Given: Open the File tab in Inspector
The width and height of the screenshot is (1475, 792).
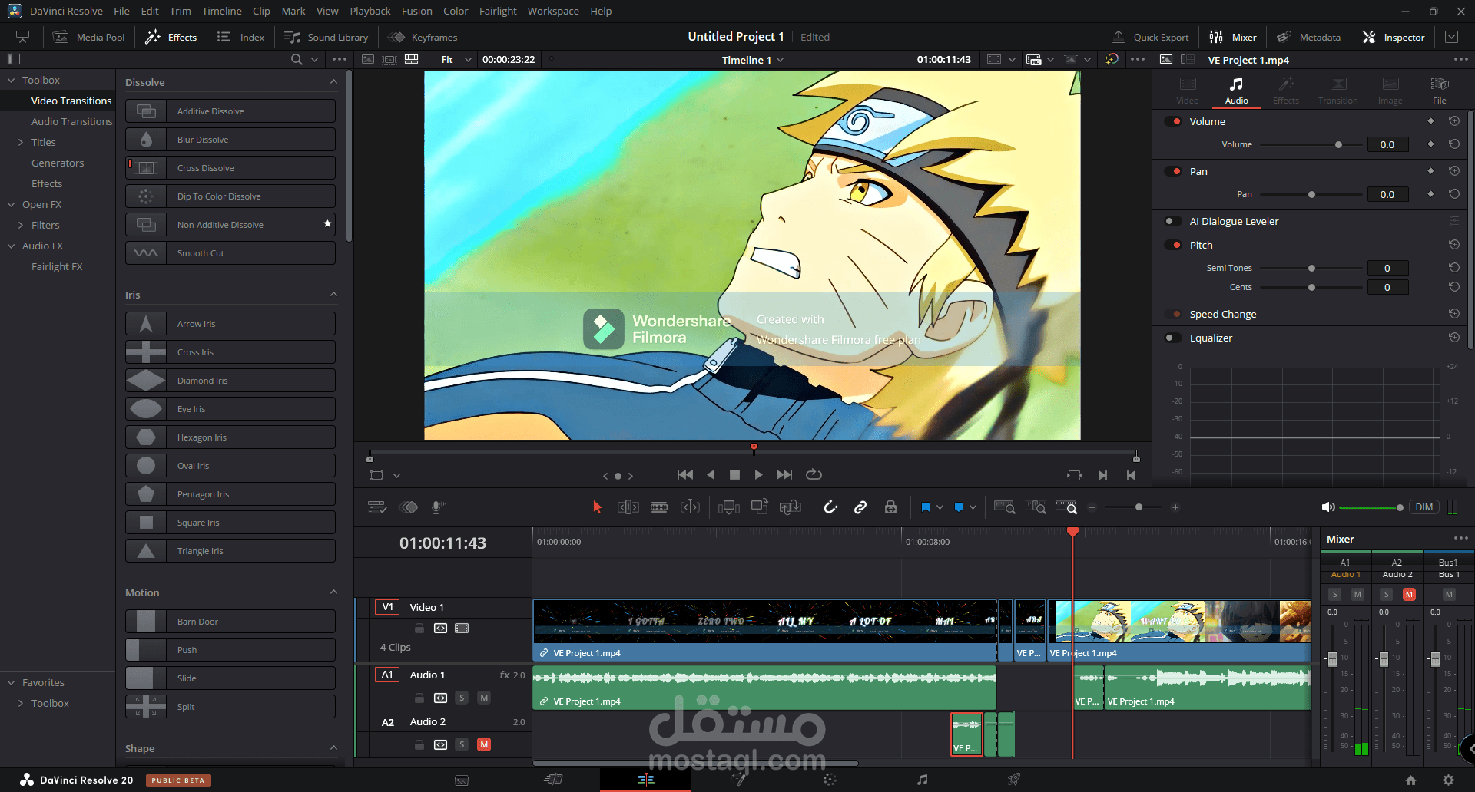Looking at the screenshot, I should [1440, 90].
